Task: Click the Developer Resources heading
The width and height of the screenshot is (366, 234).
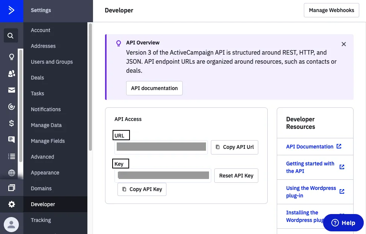Action: click(x=300, y=123)
